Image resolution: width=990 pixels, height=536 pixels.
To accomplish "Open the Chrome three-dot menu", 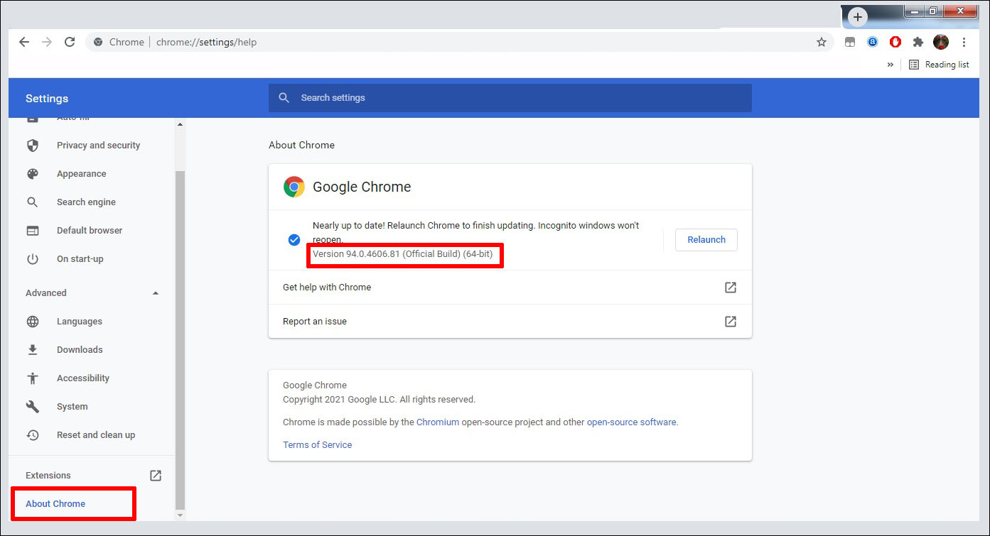I will [x=964, y=42].
